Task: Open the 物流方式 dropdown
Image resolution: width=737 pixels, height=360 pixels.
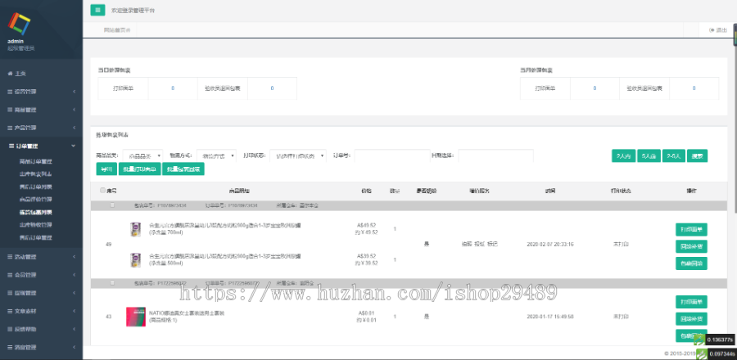Action: tap(216, 155)
